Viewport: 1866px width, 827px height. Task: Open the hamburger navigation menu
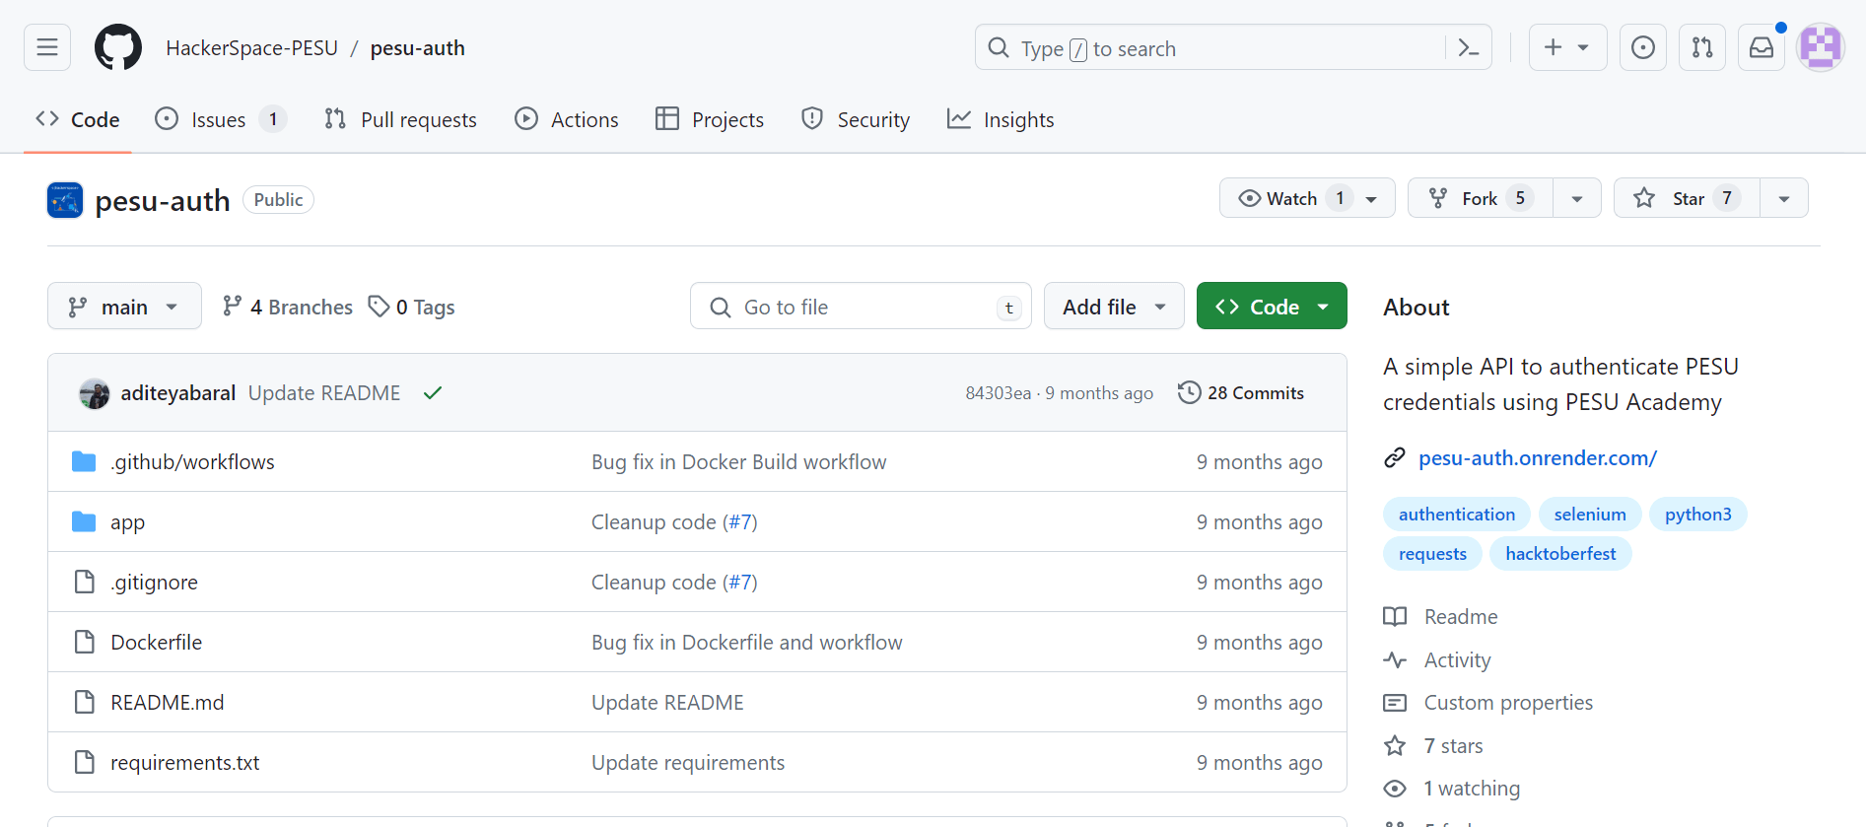point(47,47)
